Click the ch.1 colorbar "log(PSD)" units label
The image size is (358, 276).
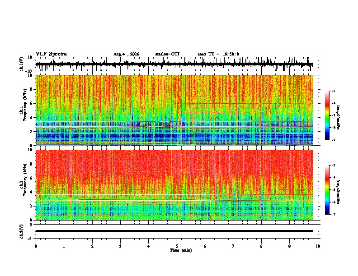click(x=338, y=118)
